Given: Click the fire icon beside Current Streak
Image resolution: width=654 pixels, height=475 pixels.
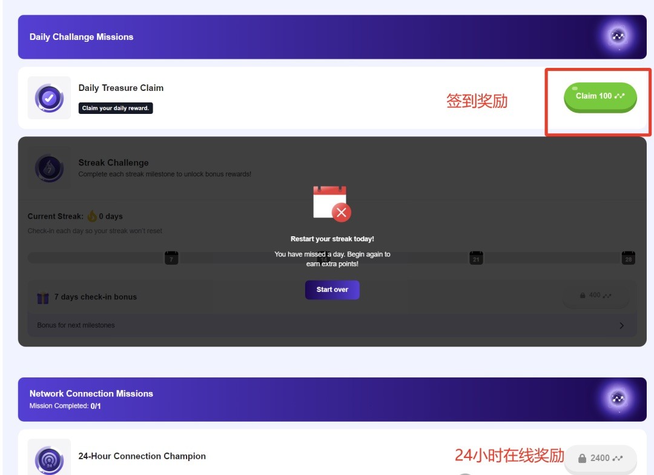Looking at the screenshot, I should pyautogui.click(x=92, y=216).
